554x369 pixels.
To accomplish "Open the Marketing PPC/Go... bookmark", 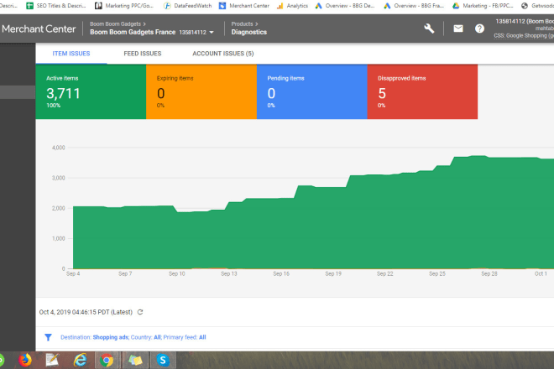I will [124, 6].
